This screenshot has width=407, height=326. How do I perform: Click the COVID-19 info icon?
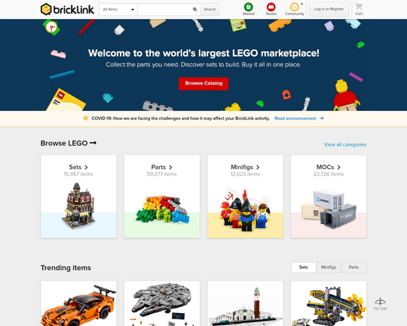click(85, 118)
